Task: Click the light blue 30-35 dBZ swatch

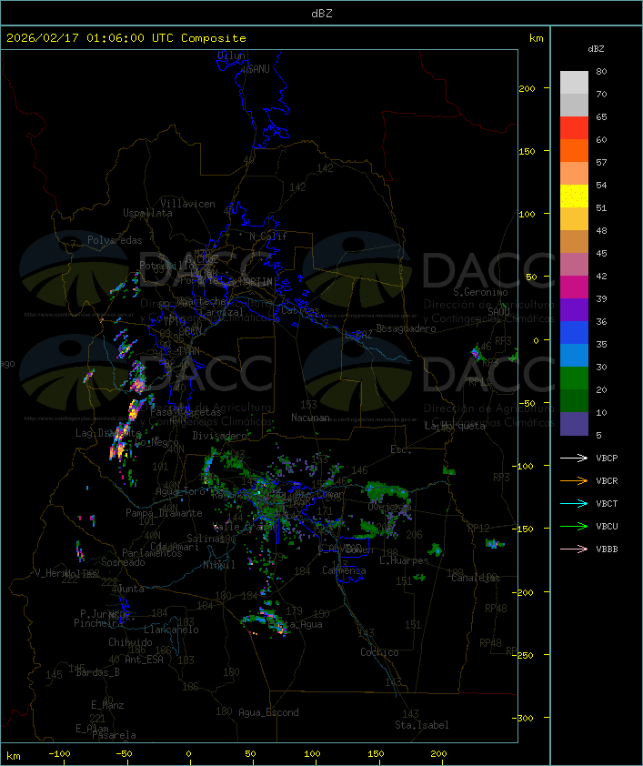Action: [574, 356]
